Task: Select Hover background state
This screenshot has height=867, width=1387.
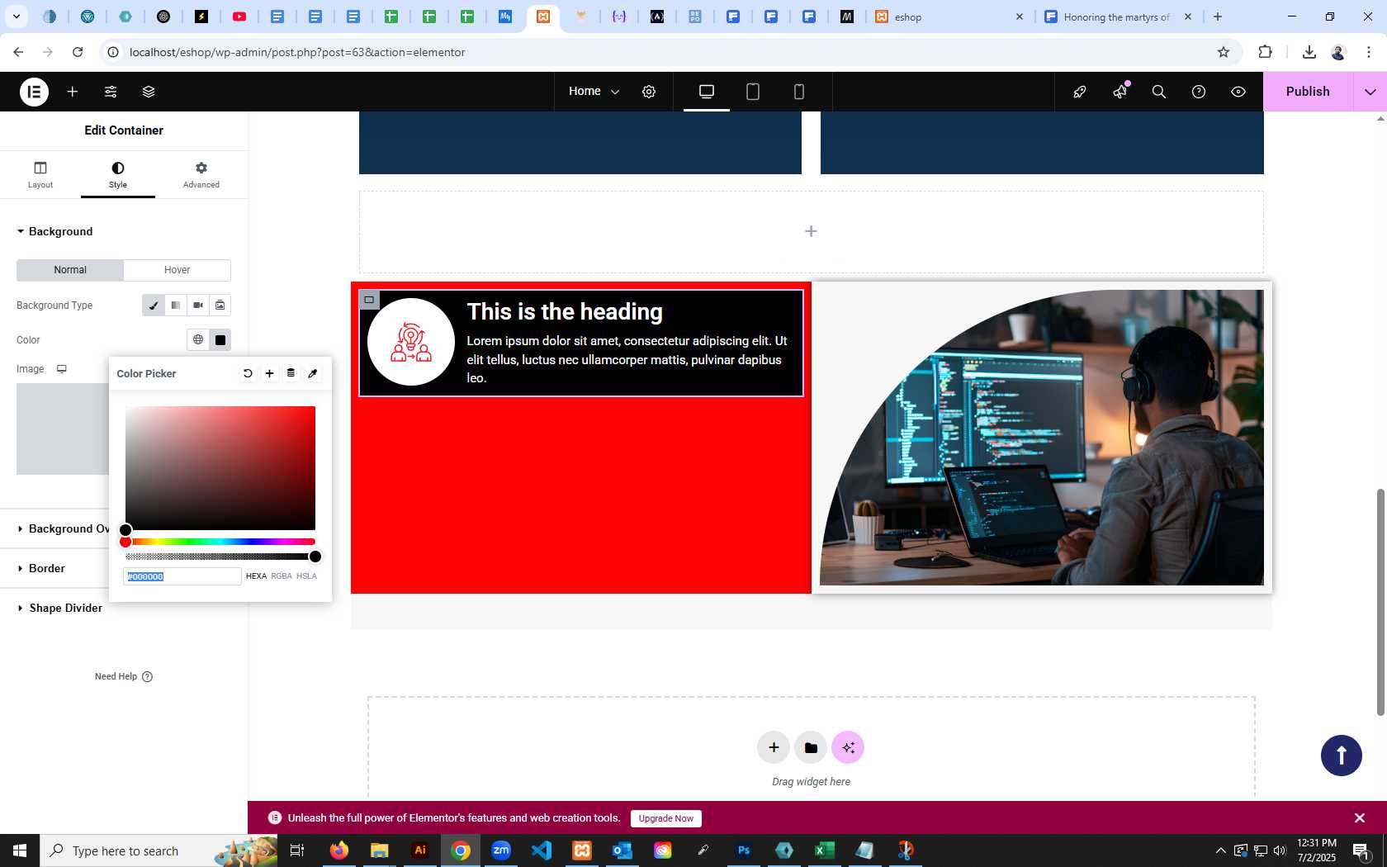Action: coord(177,270)
